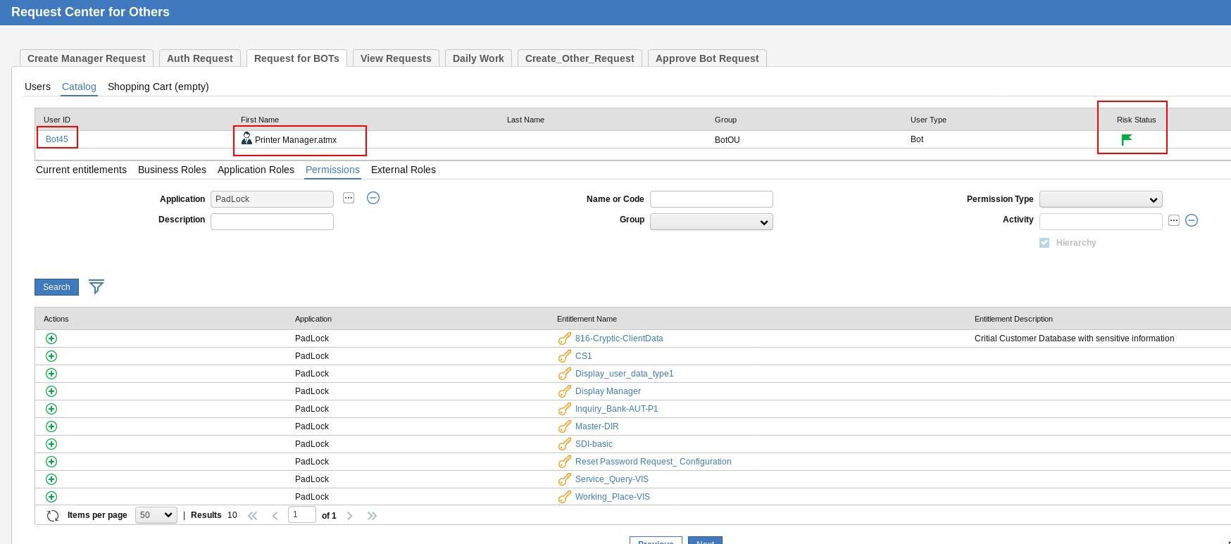1231x544 pixels.
Task: Open the Permission Type dropdown
Action: click(x=1101, y=200)
